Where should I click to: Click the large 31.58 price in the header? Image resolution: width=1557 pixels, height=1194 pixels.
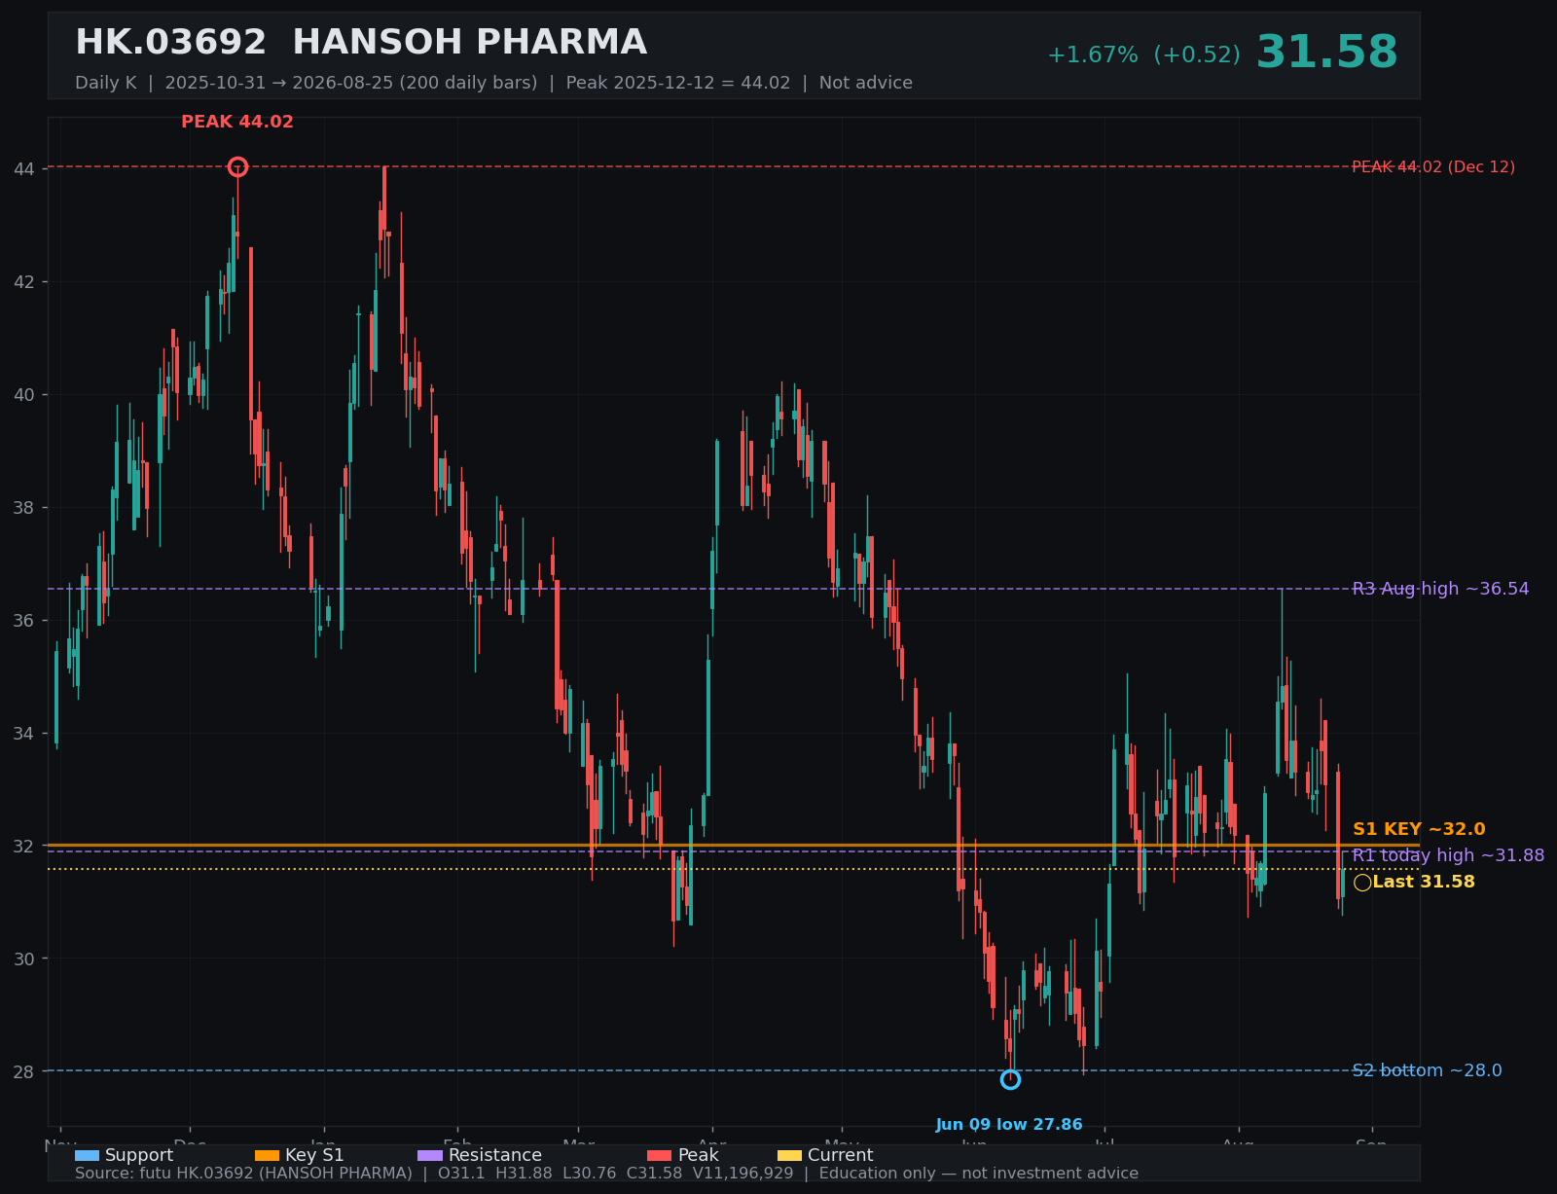(x=1327, y=53)
